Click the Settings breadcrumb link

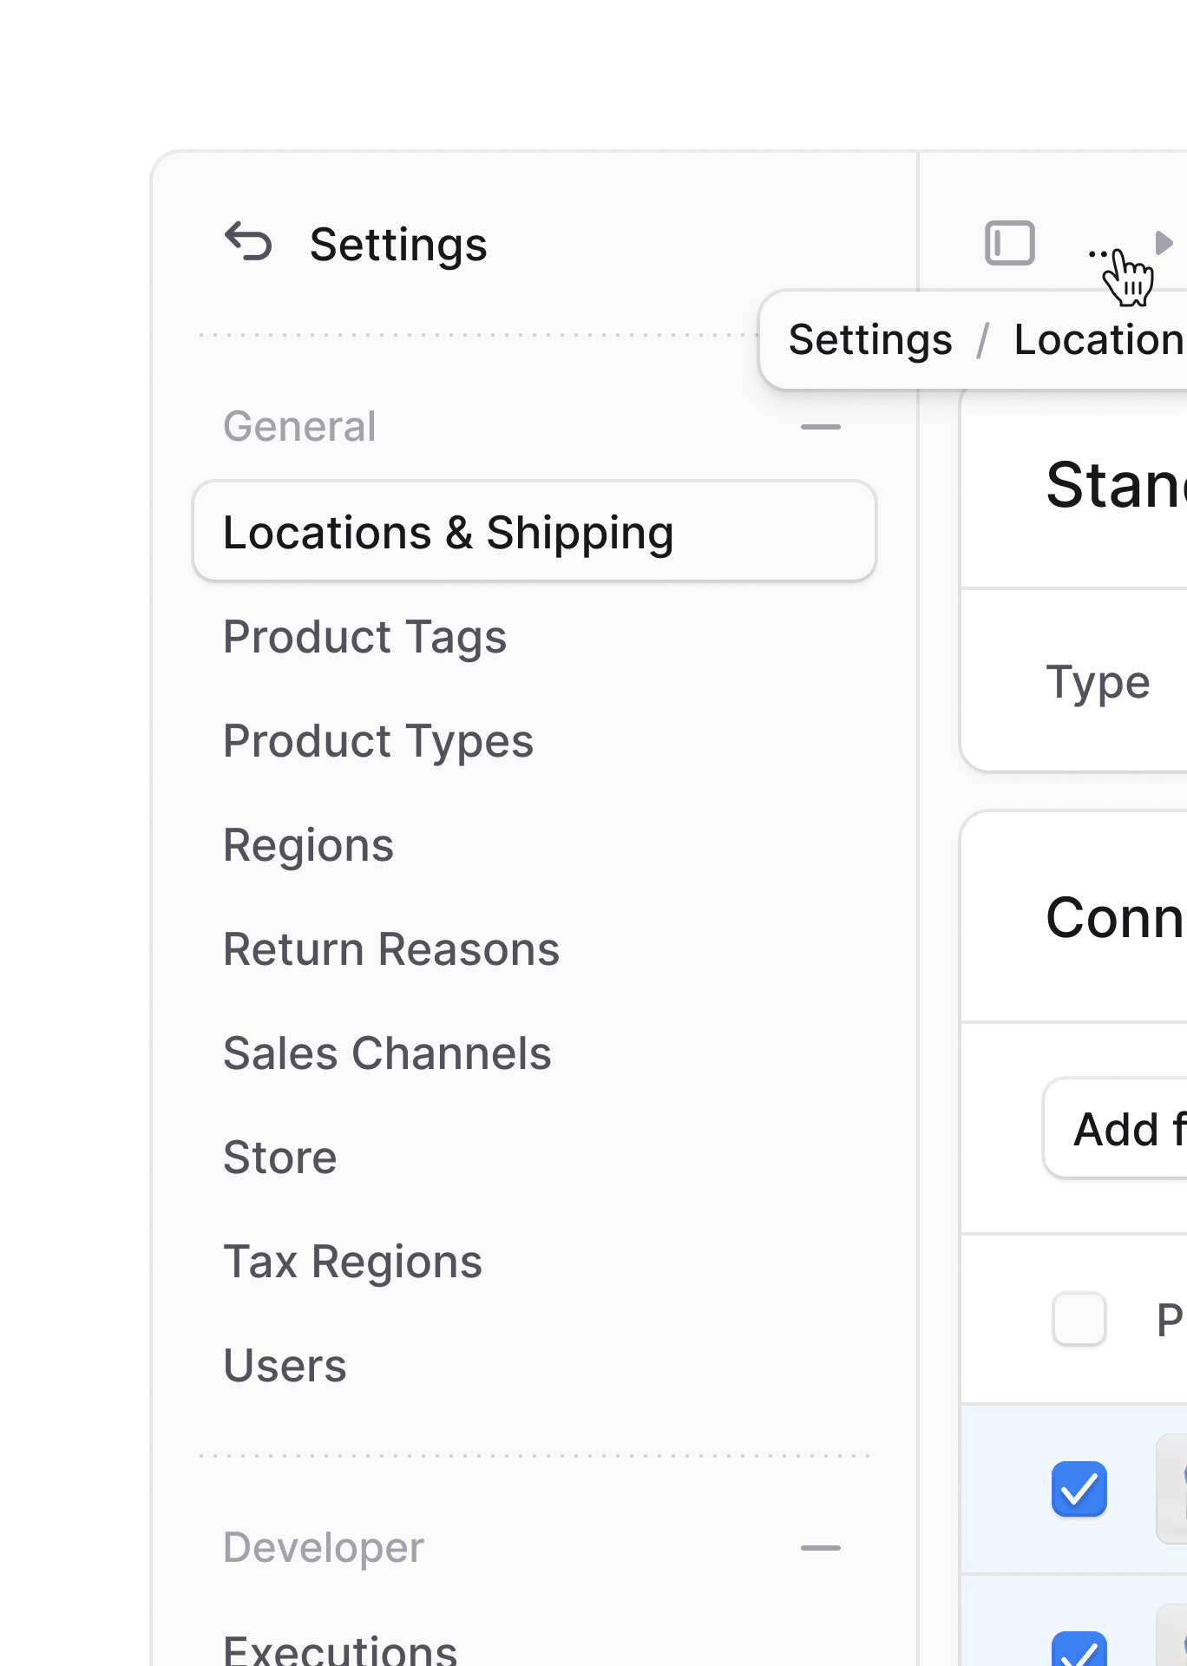(x=870, y=339)
